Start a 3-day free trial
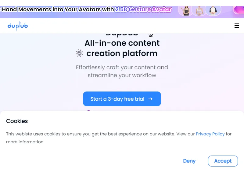Screen dimensions: 244x183 point(122,99)
